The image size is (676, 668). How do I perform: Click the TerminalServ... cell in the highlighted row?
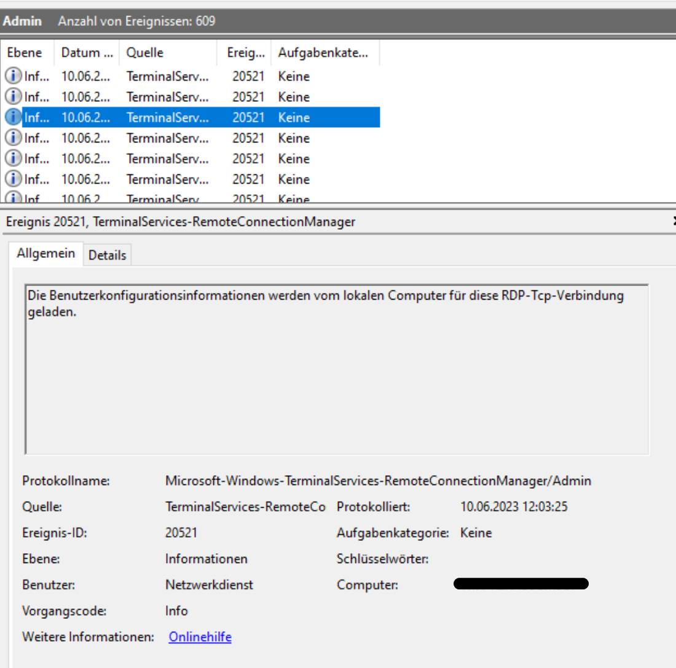[x=168, y=117]
